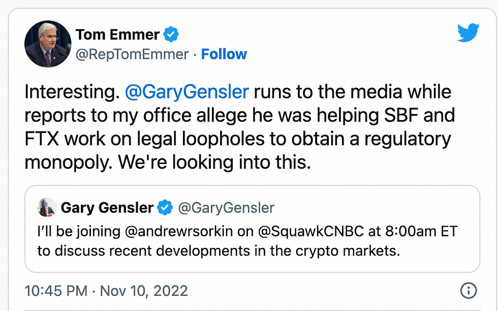Open the @RepTomEmmer handle
The image size is (498, 311).
(132, 54)
